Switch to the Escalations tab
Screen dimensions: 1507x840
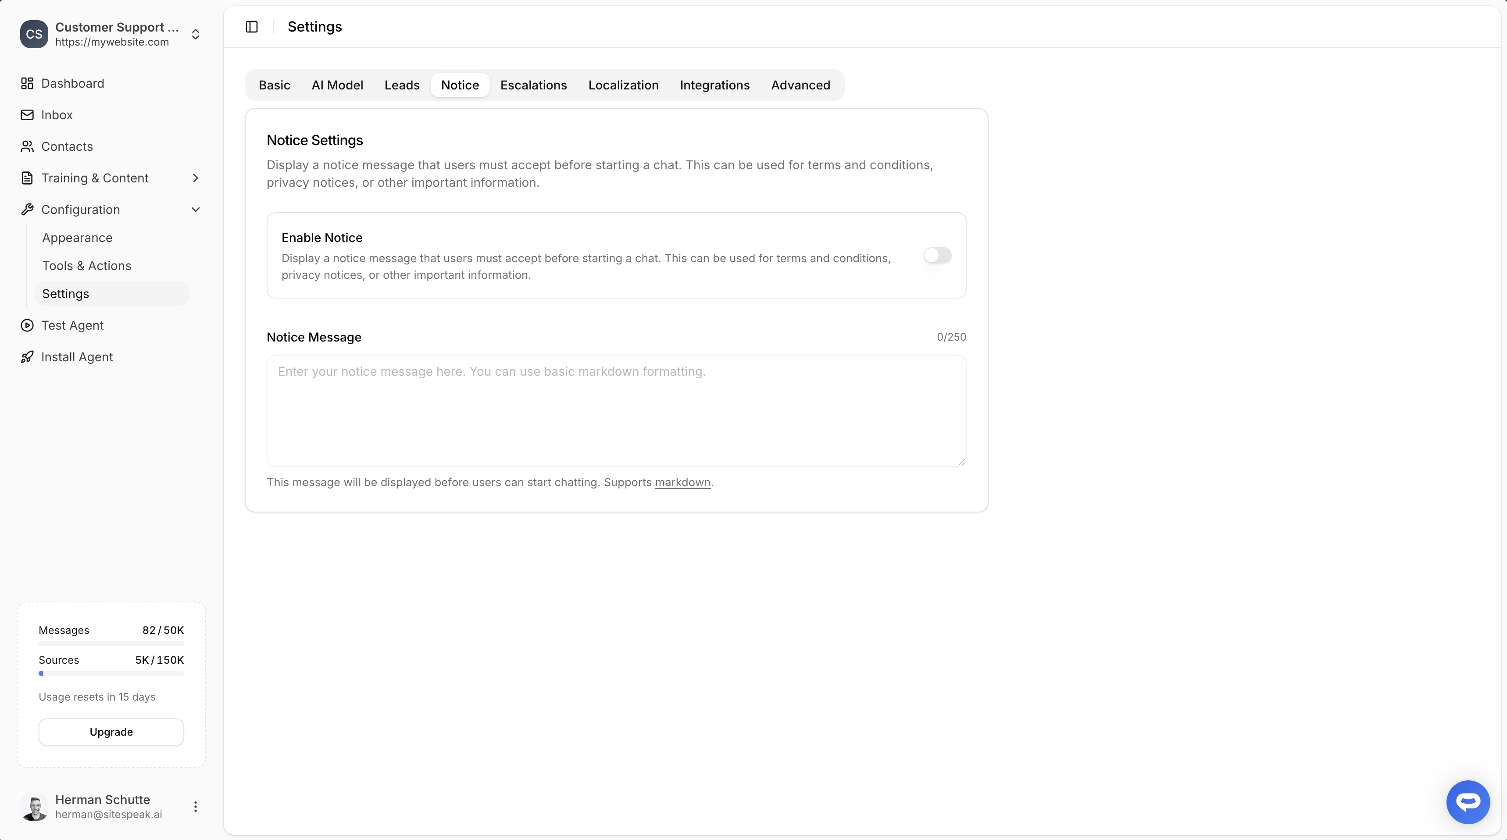[533, 85]
